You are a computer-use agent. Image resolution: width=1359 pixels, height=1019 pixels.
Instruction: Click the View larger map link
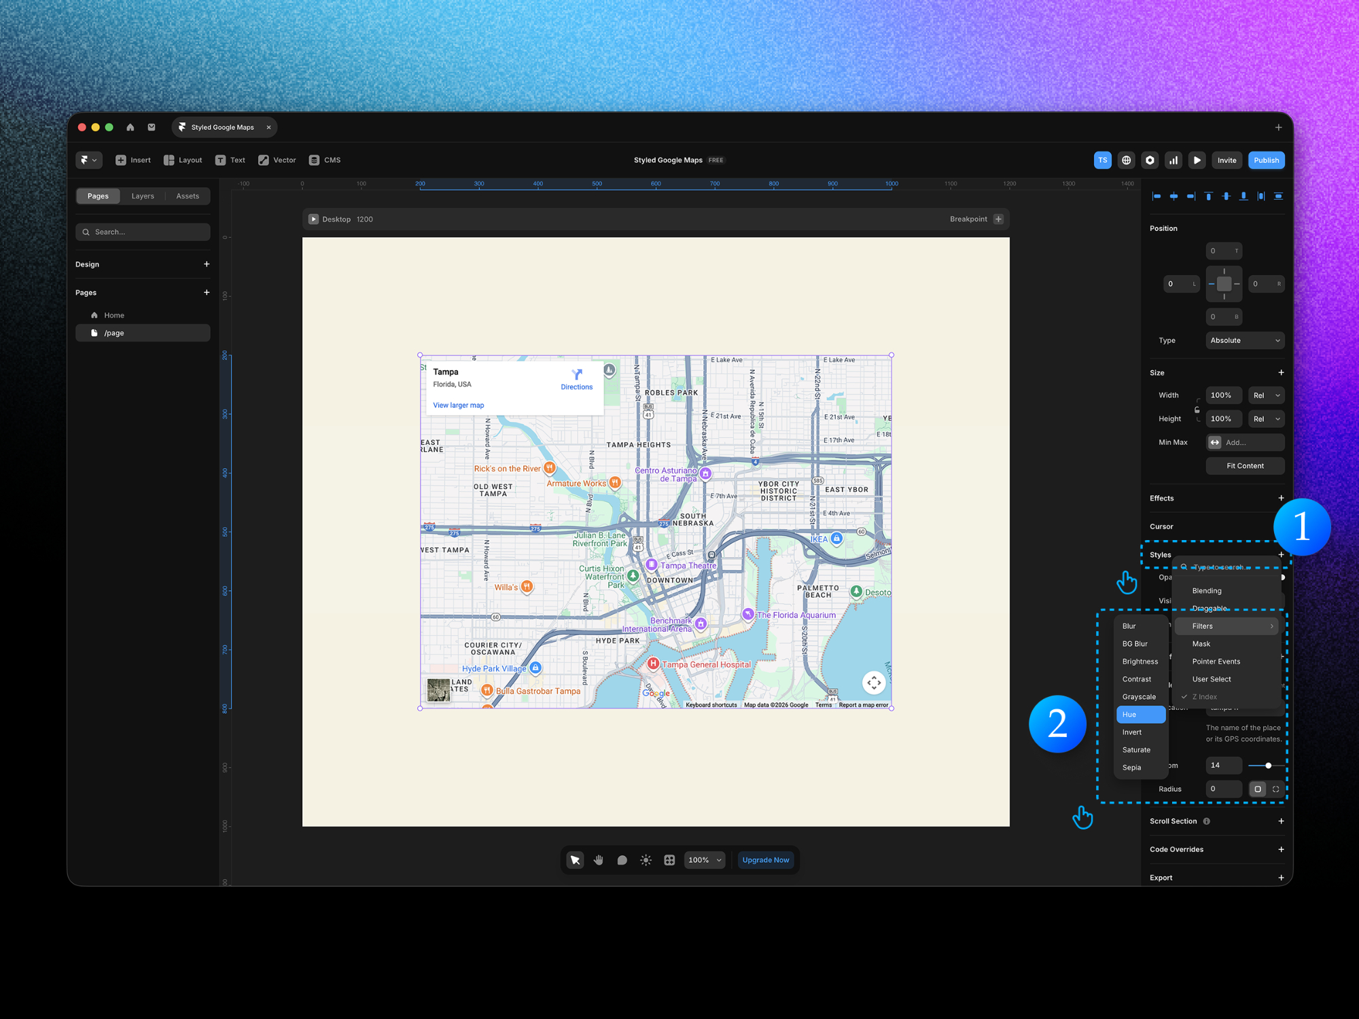click(458, 405)
